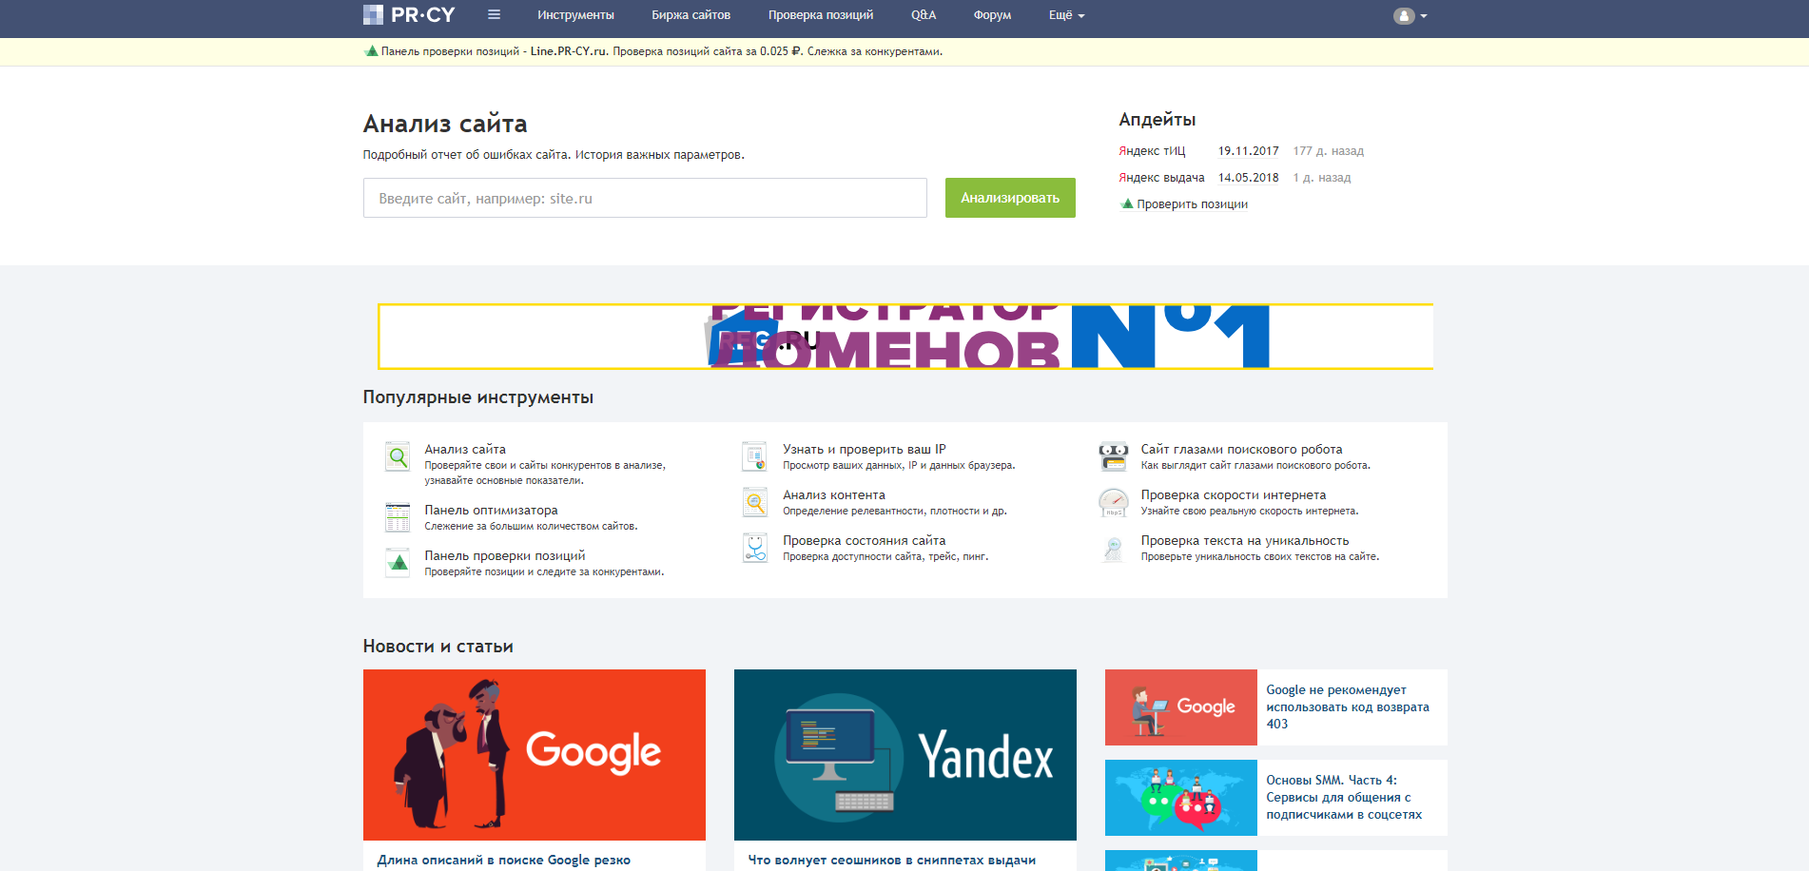
Task: Open the Форум navigation item
Action: pos(992,15)
